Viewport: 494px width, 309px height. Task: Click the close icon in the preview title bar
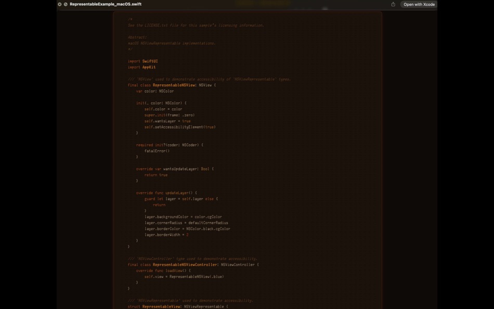pyautogui.click(x=59, y=4)
